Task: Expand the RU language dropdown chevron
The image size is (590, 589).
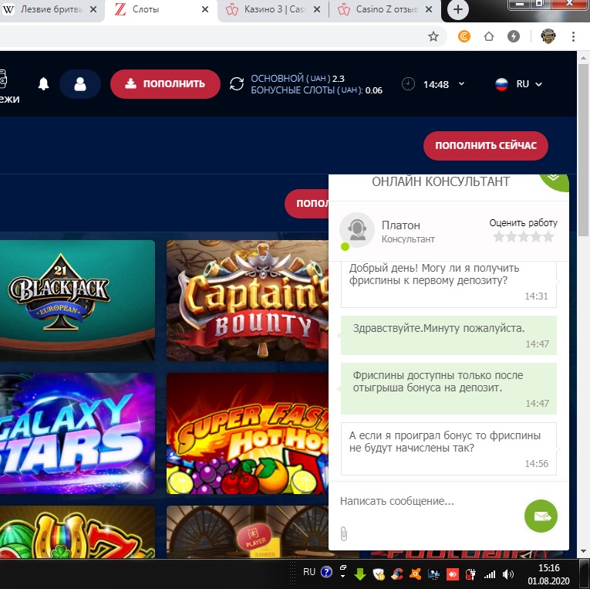Action: [538, 84]
